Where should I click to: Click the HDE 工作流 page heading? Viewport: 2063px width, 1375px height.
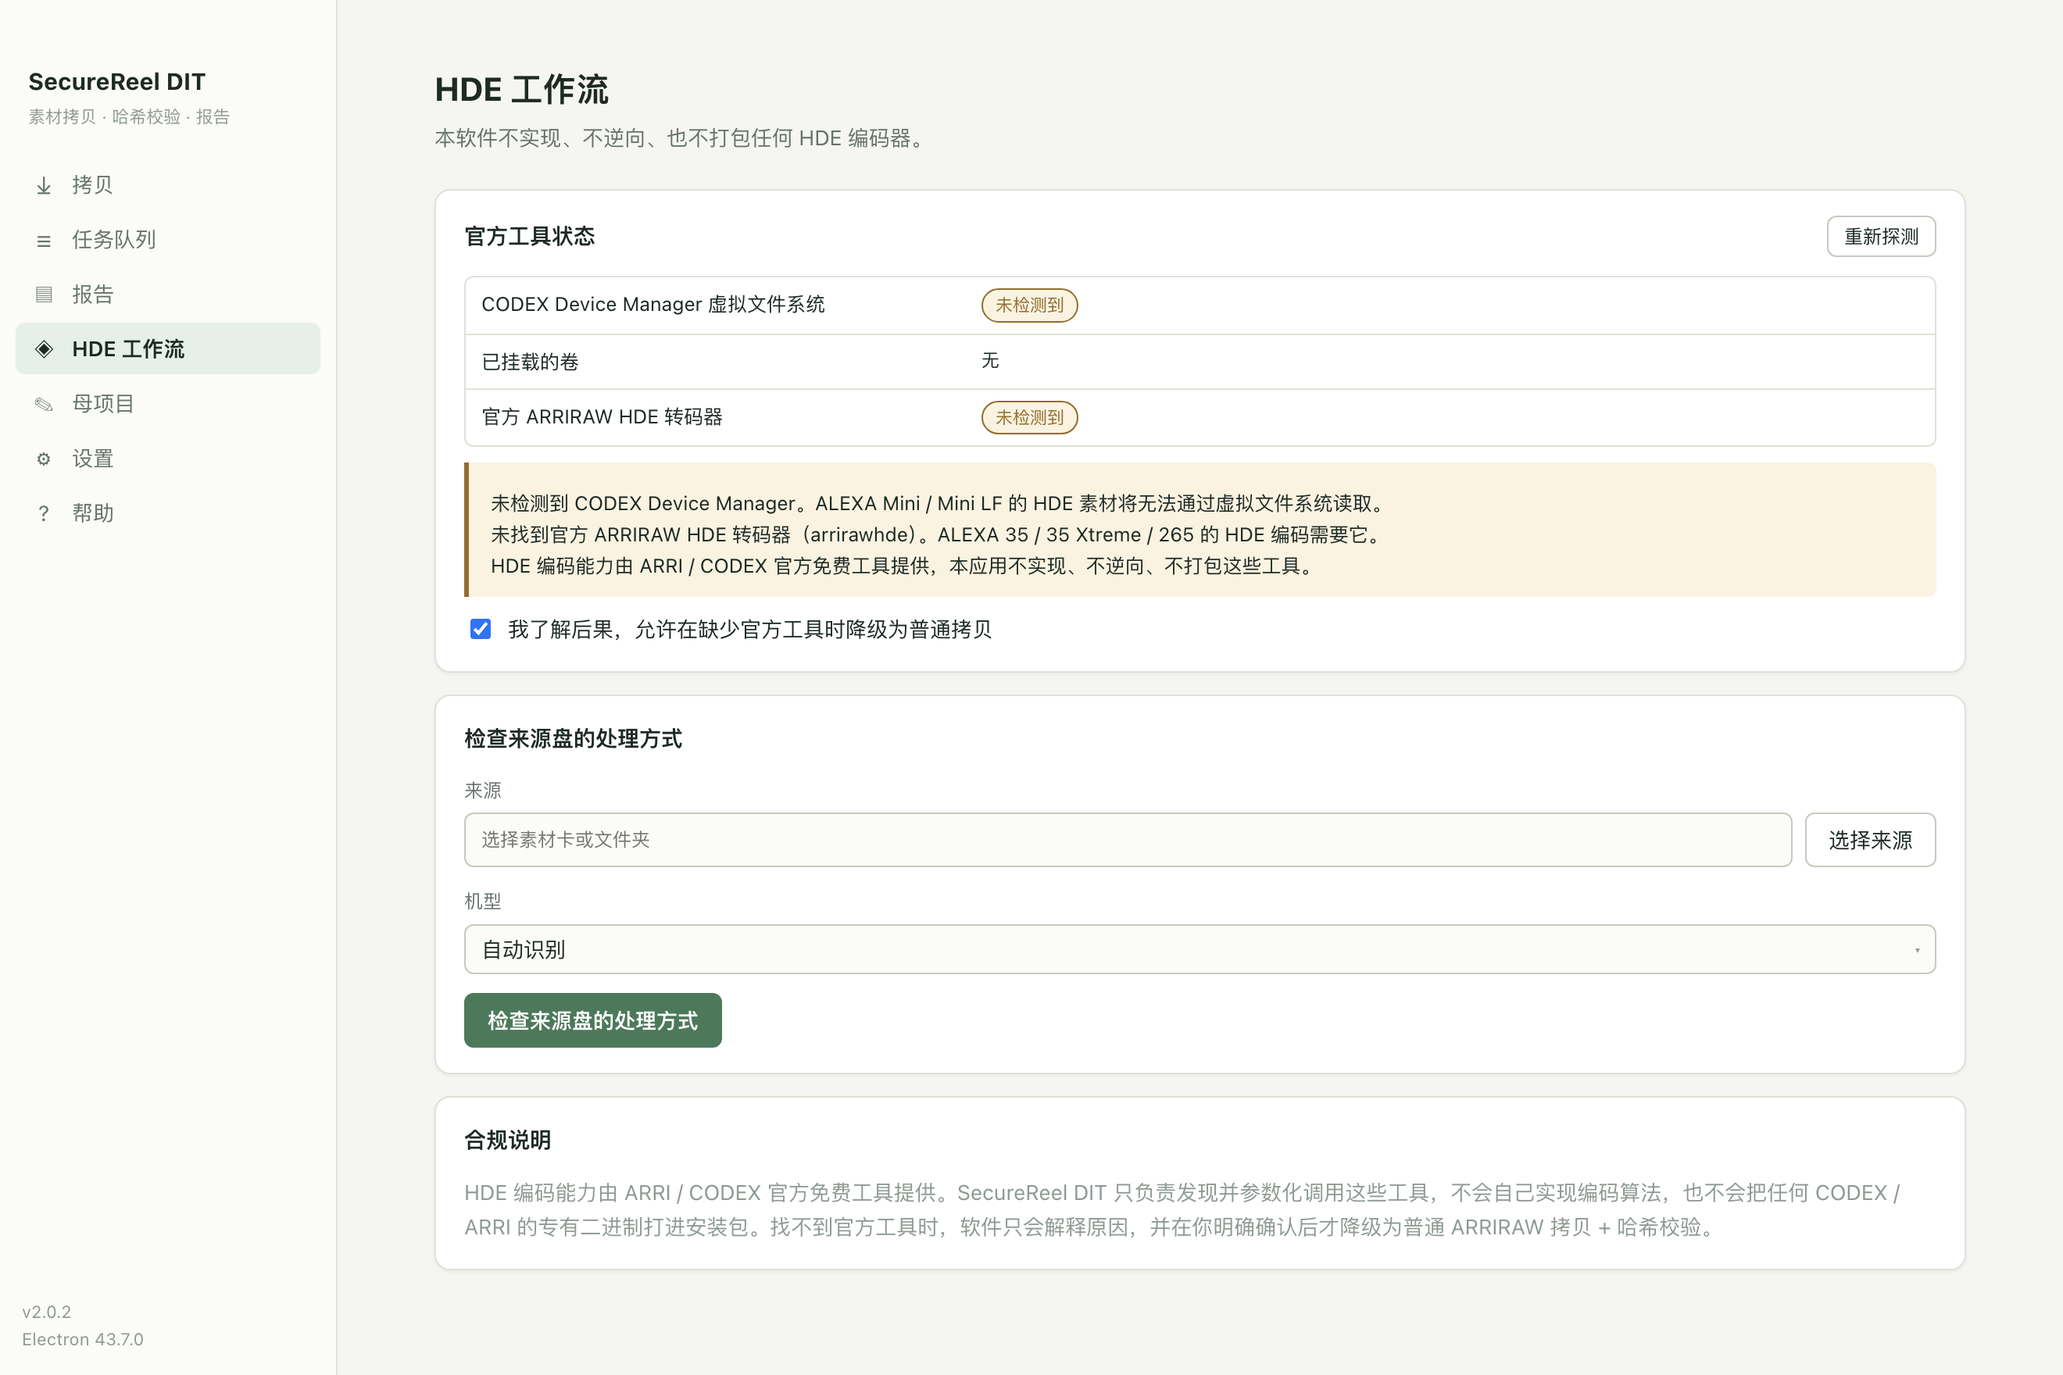[x=522, y=89]
